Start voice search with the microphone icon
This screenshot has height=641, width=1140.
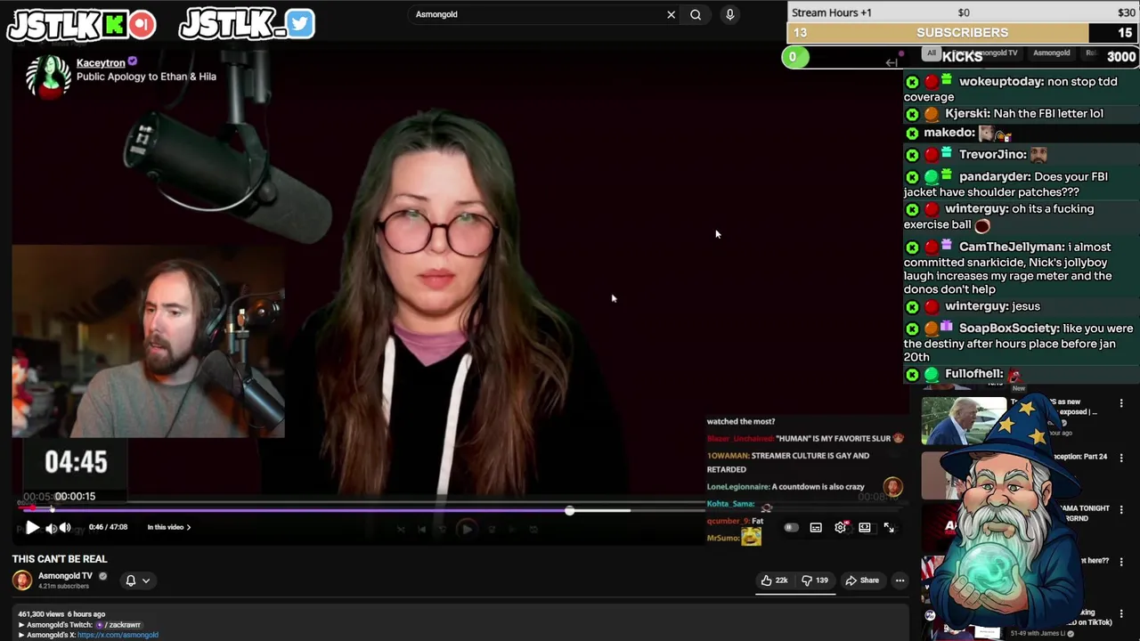pyautogui.click(x=729, y=14)
